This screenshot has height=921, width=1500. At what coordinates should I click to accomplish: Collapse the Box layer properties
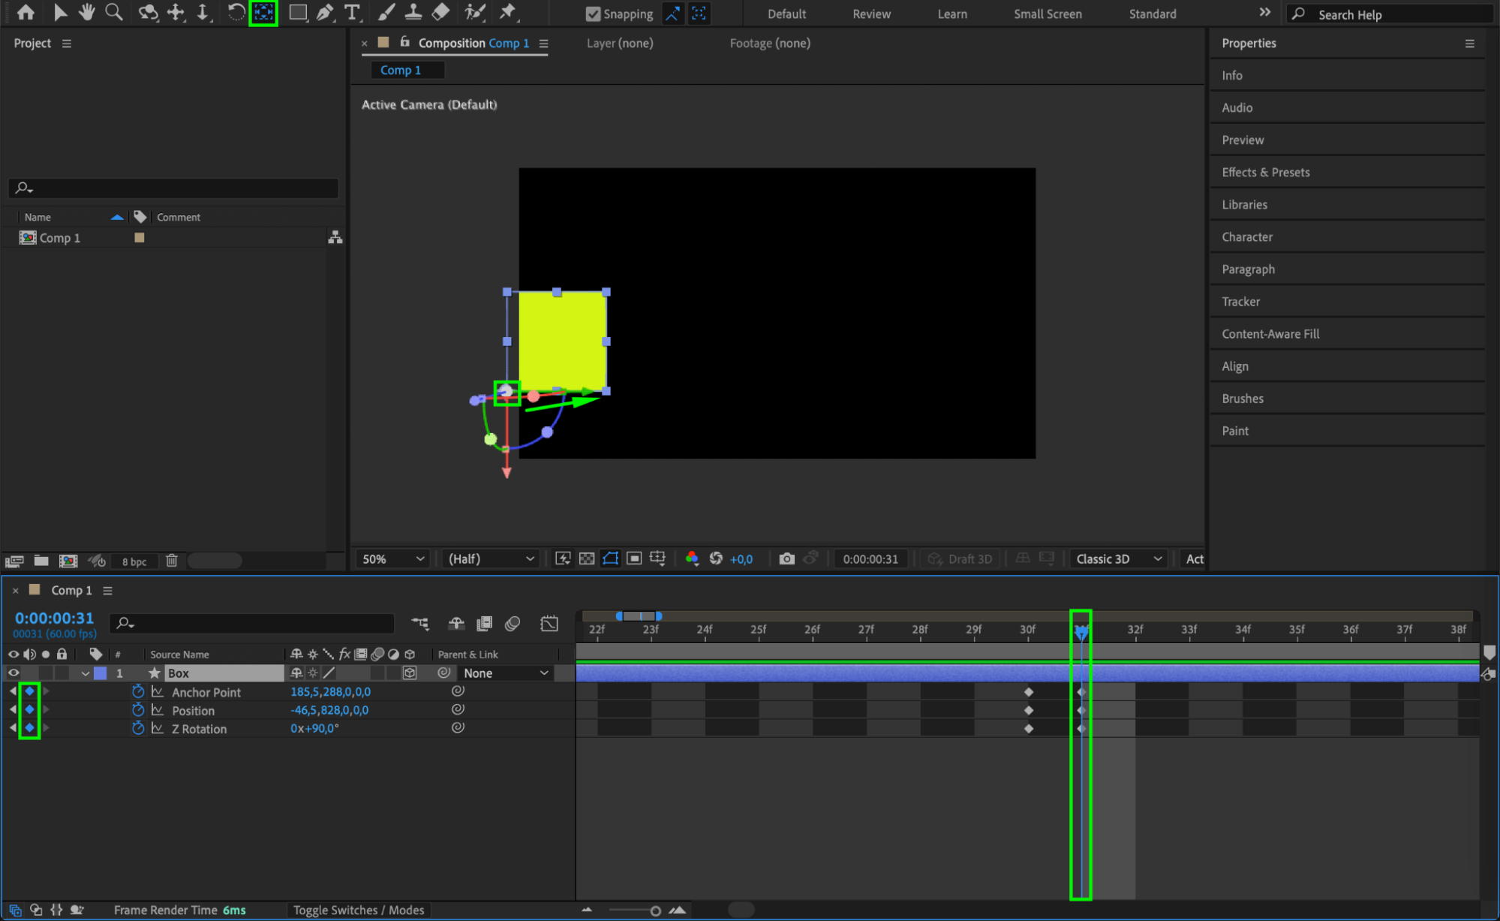85,673
